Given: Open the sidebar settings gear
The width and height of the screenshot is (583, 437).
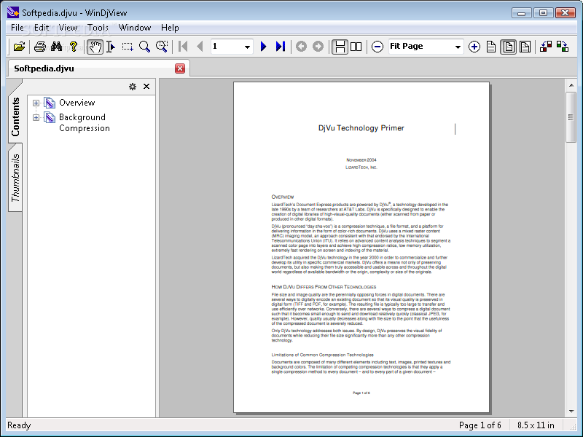Looking at the screenshot, I should [133, 87].
